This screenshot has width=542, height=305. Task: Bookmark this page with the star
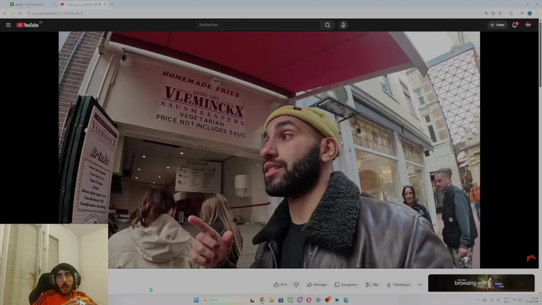pyautogui.click(x=500, y=13)
